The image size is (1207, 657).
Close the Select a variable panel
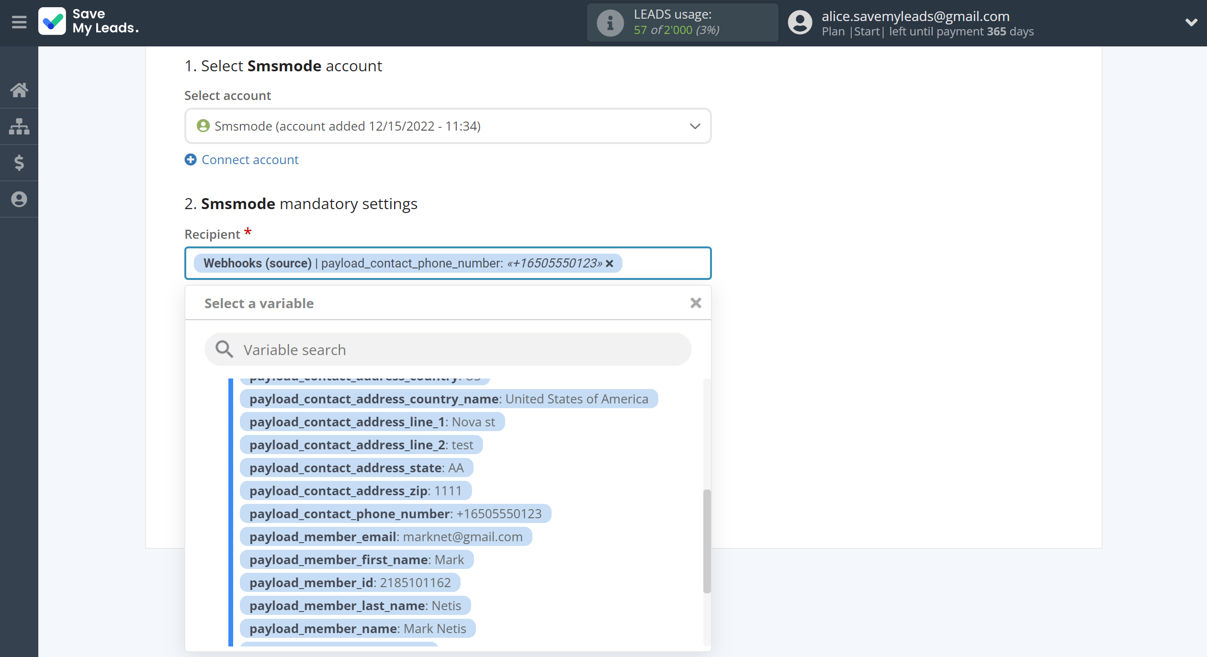point(696,303)
